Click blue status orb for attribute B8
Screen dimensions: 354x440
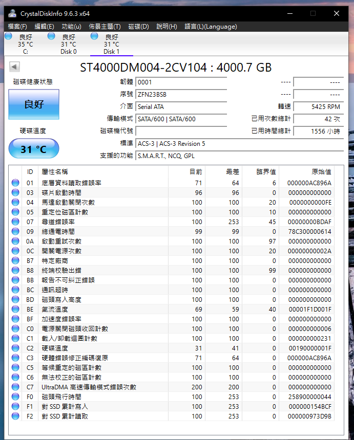[x=15, y=270]
